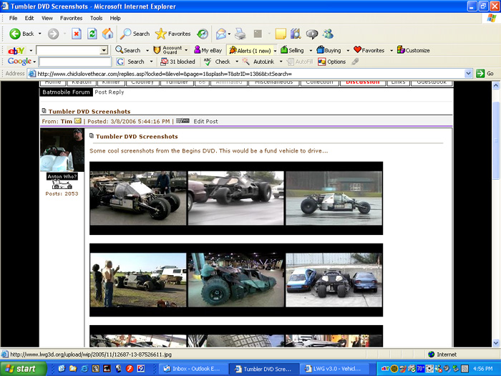This screenshot has height=376, width=501.
Task: Switch to LWG v3.0 taskbar window
Action: click(334, 369)
